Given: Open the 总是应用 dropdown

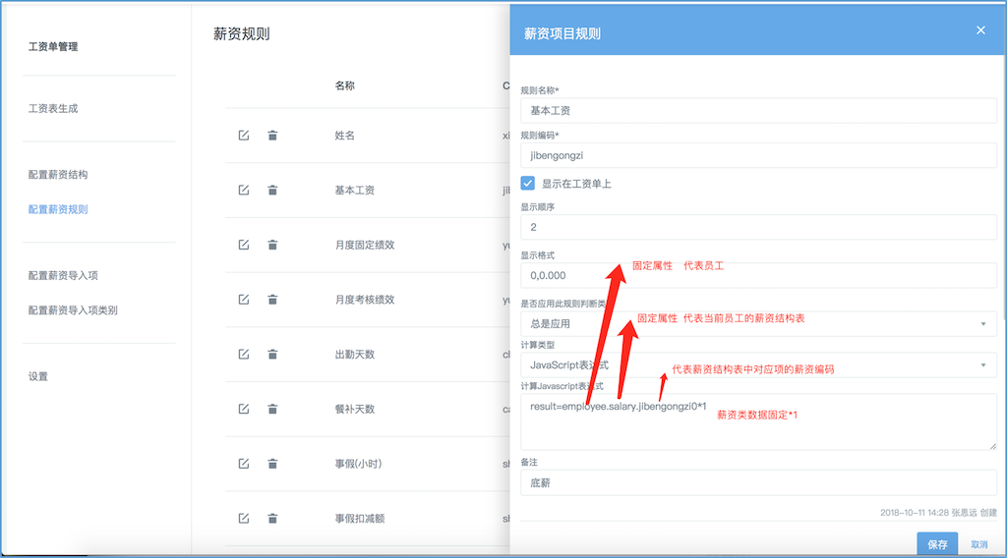Looking at the screenshot, I should pyautogui.click(x=758, y=324).
